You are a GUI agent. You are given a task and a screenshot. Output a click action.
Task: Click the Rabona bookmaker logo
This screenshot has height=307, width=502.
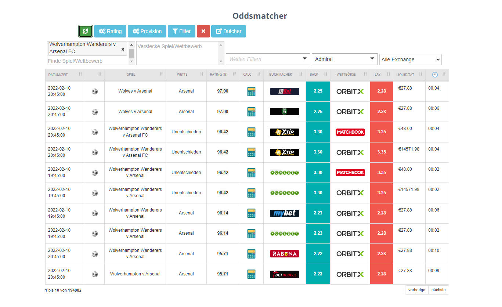click(285, 254)
